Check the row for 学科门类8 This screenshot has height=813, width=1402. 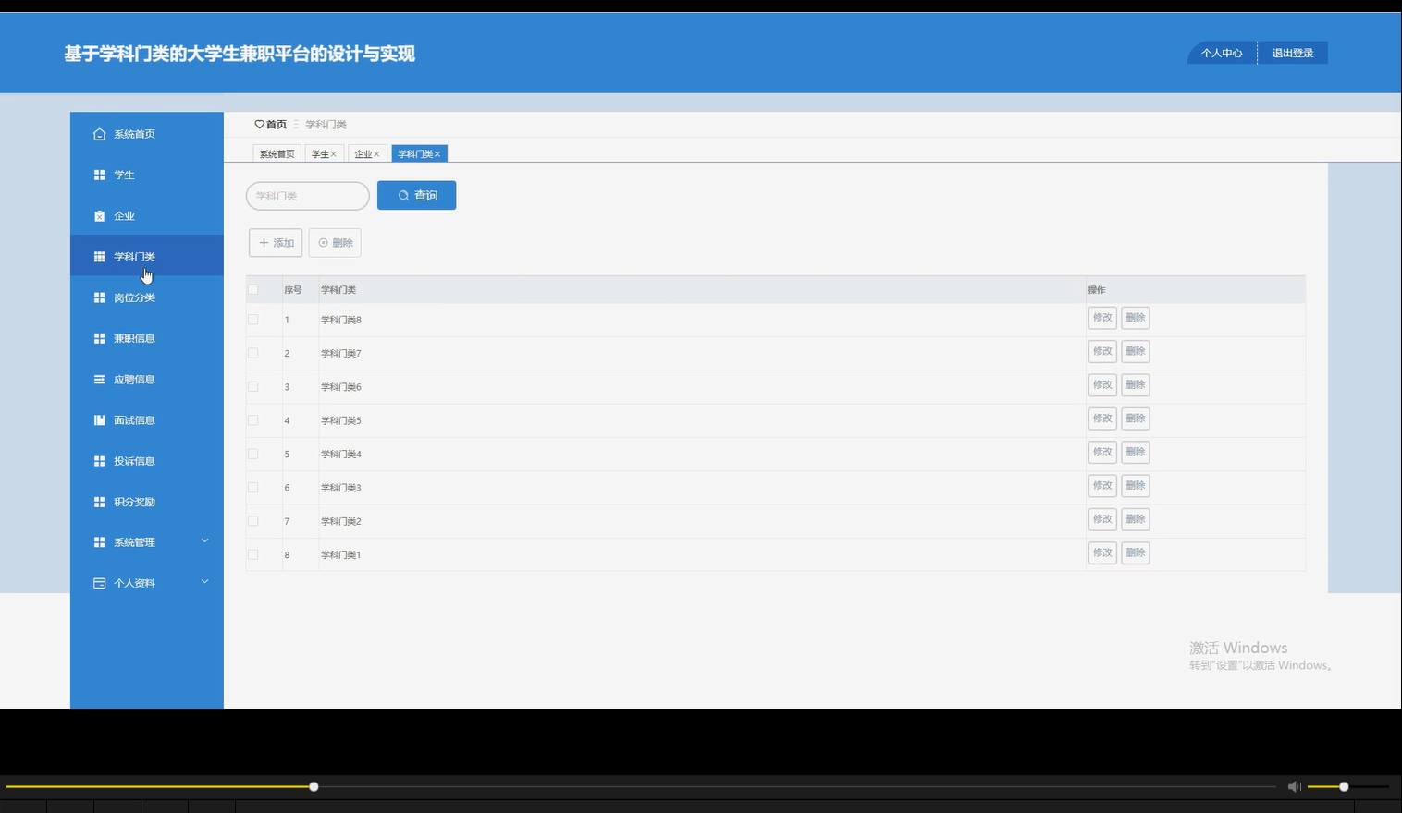point(253,320)
